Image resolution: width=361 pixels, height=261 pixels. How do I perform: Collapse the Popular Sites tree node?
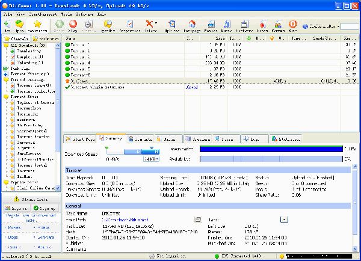pos(6,182)
